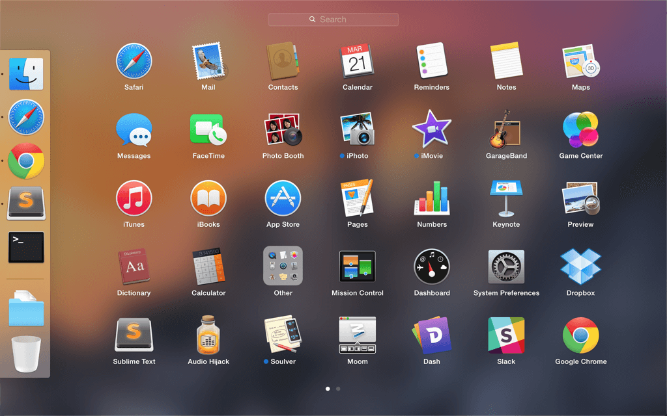Launch Moom
This screenshot has width=667, height=416.
[x=358, y=335]
